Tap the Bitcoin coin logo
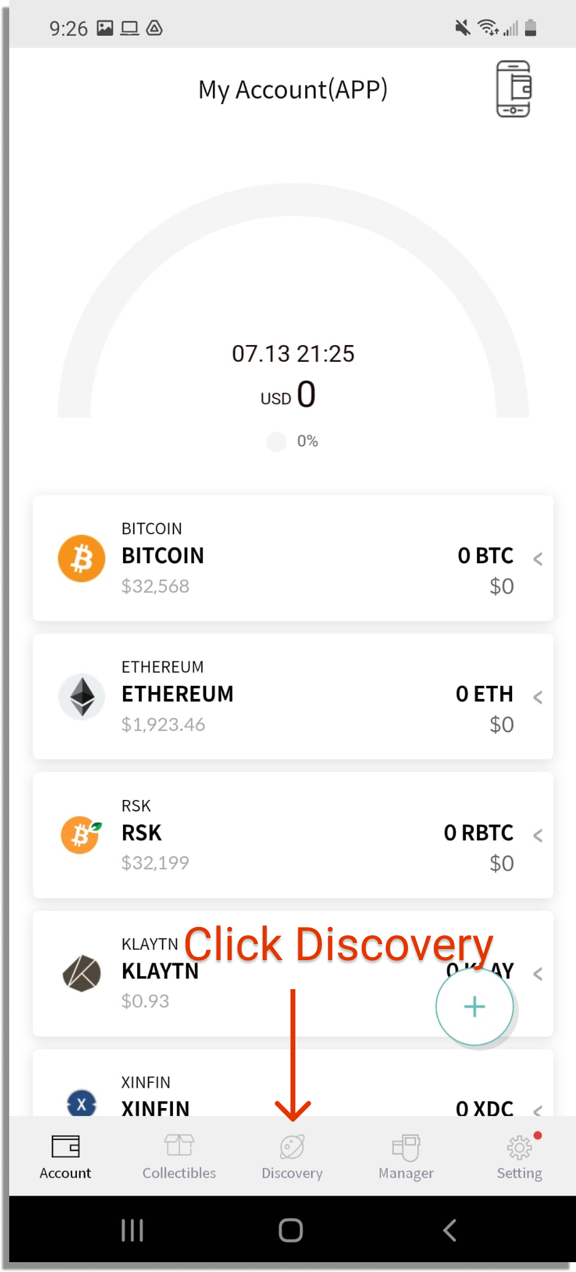The image size is (576, 1272). [81, 558]
